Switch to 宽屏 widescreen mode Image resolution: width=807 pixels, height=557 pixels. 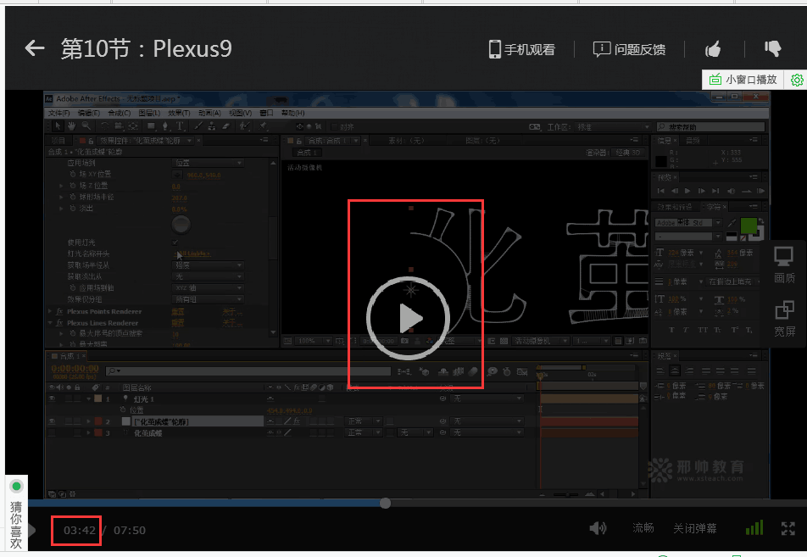pyautogui.click(x=785, y=318)
